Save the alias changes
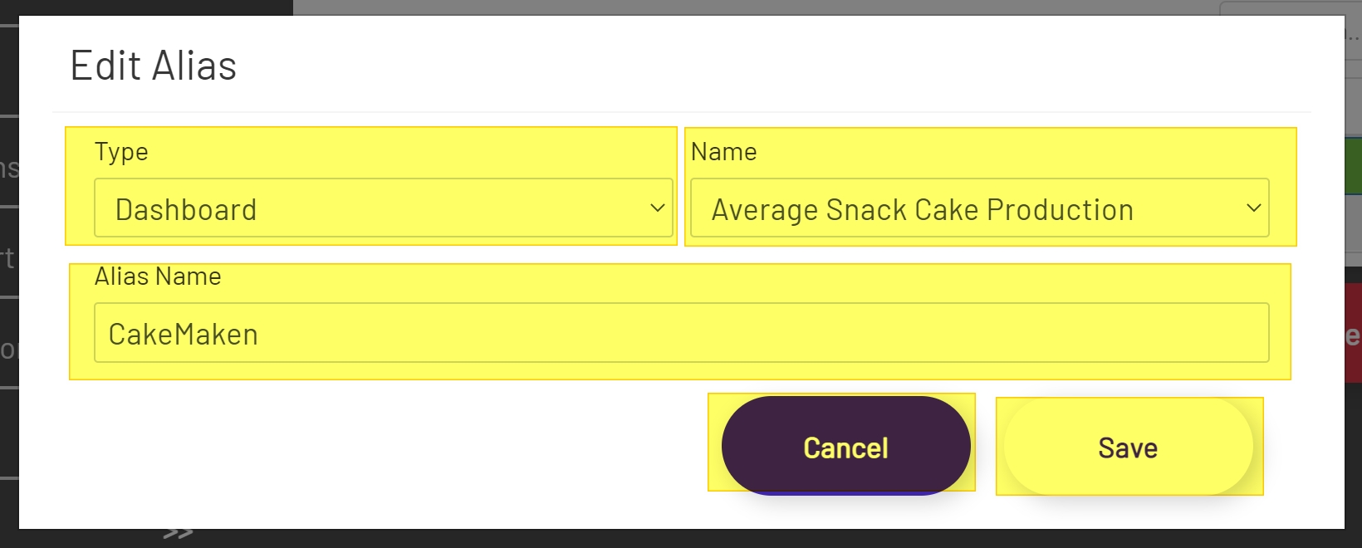This screenshot has width=1362, height=548. point(1128,448)
